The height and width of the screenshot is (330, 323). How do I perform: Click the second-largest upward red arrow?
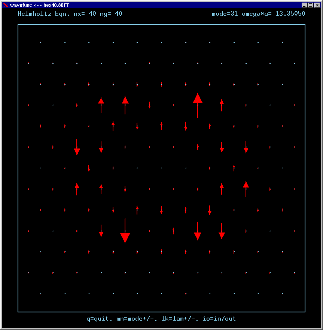pyautogui.click(x=125, y=105)
